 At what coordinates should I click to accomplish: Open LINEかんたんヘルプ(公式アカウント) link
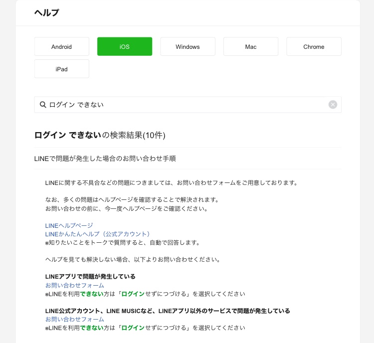coord(97,234)
